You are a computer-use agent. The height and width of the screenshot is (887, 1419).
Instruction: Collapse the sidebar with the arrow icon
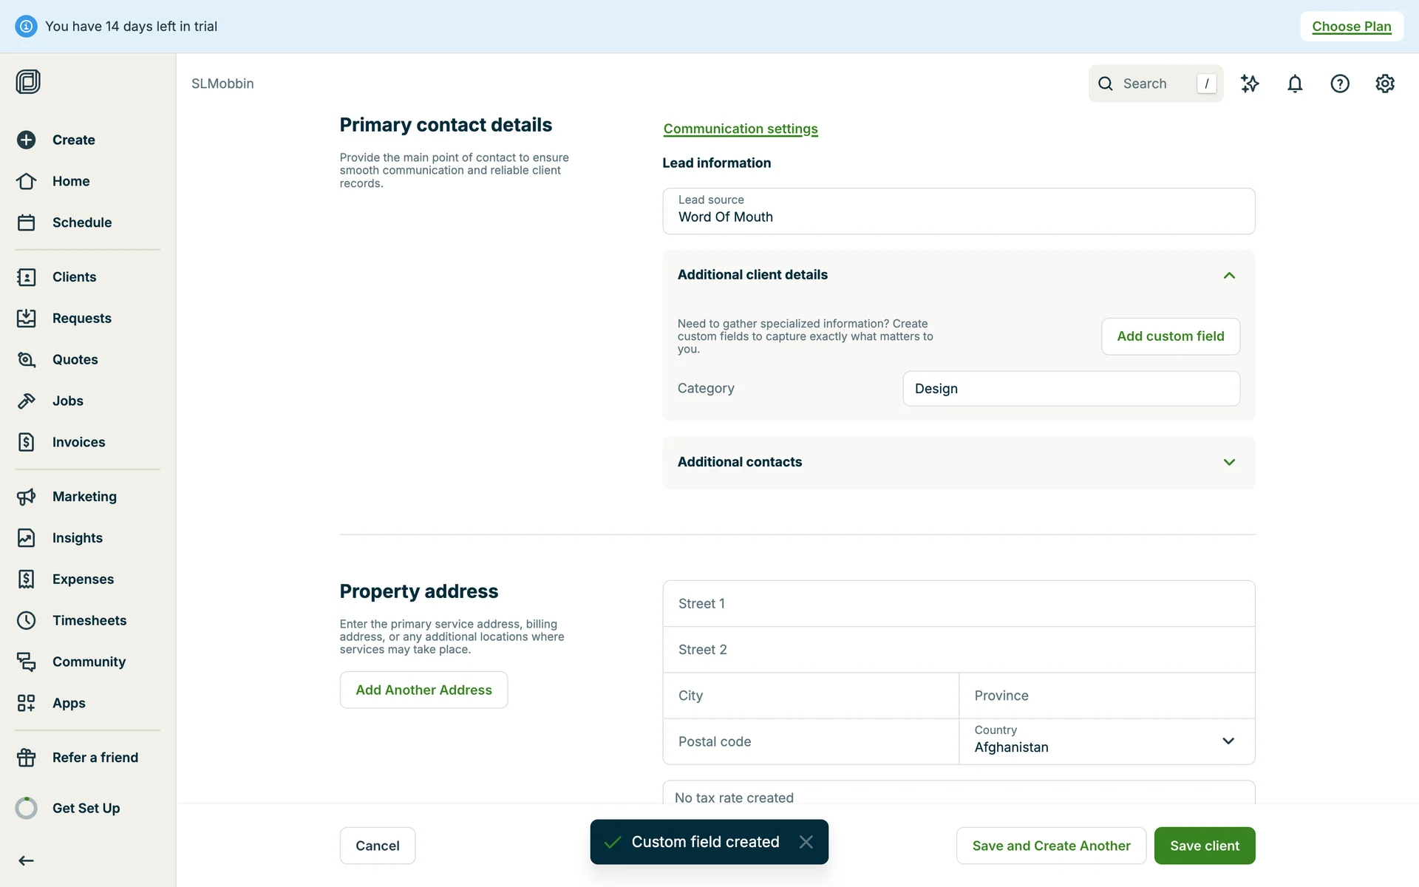(27, 860)
